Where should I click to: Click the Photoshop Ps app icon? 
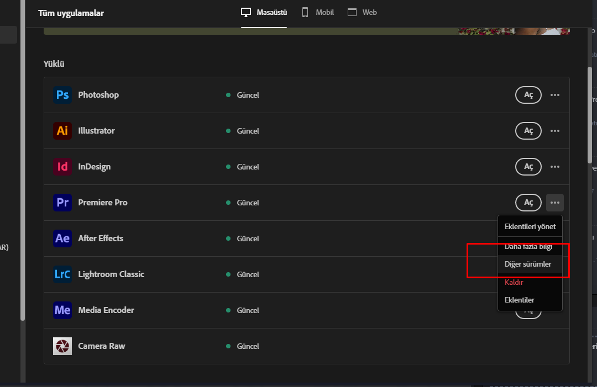[x=62, y=94]
